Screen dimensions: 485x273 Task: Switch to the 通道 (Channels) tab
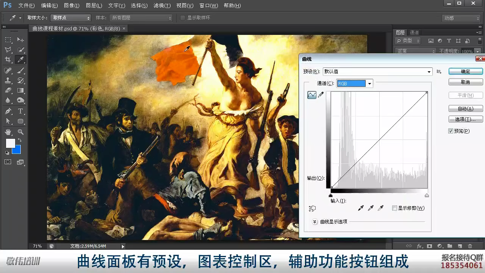tap(414, 33)
